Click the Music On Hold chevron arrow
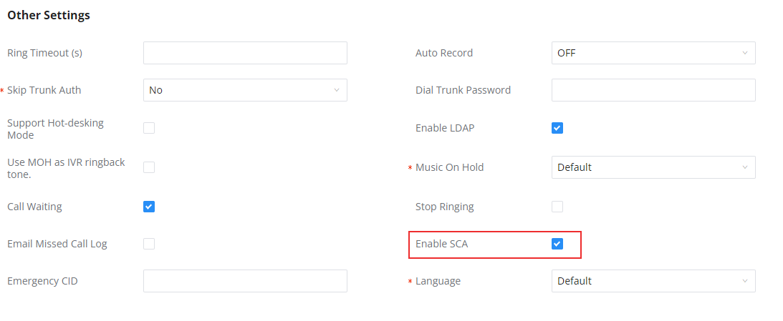The height and width of the screenshot is (321, 783). click(x=744, y=167)
